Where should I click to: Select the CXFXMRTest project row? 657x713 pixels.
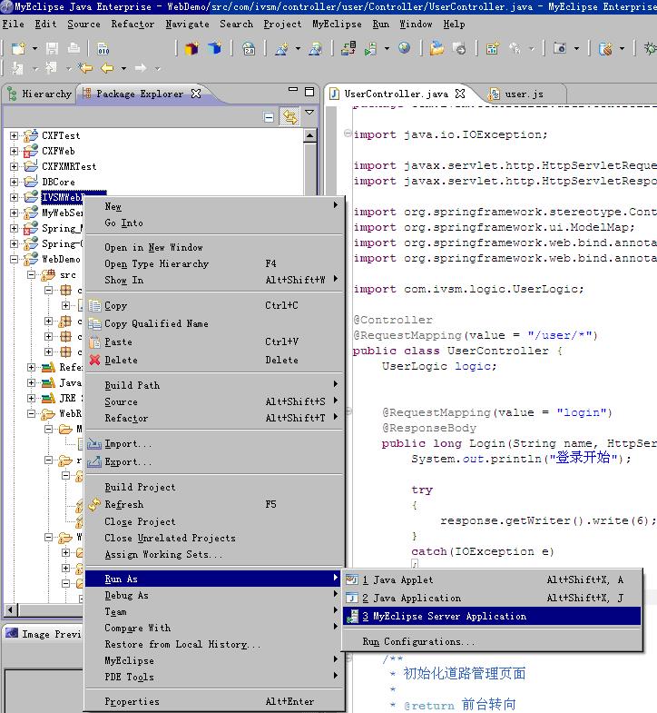(69, 166)
